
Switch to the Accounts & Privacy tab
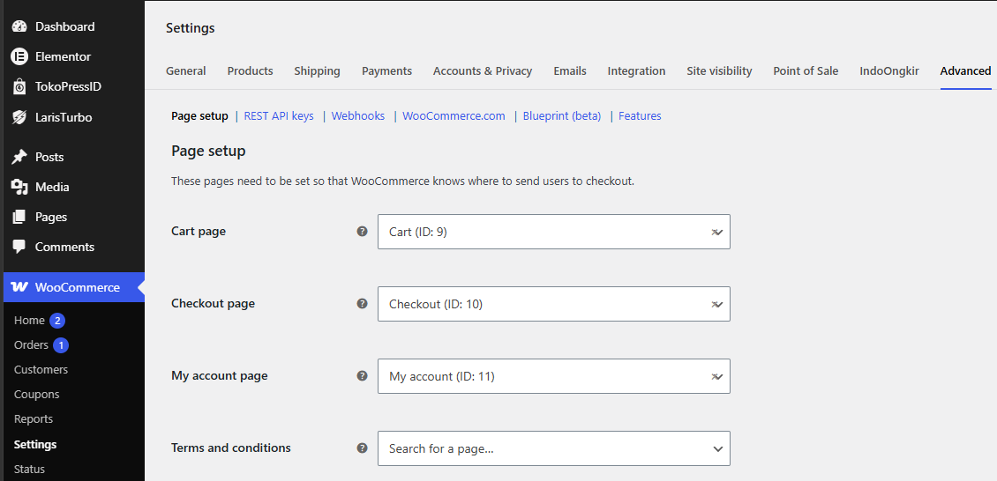coord(483,71)
